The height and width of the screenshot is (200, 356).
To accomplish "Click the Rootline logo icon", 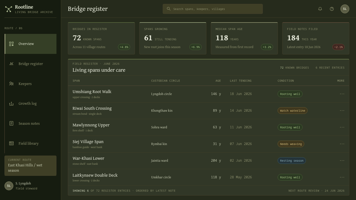I will coord(9,9).
